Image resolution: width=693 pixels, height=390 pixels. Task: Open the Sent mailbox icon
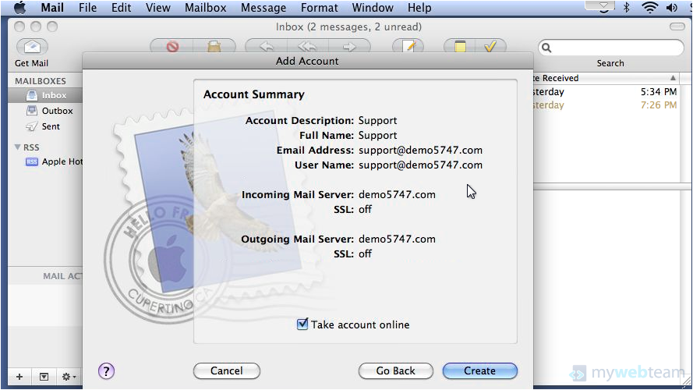point(32,126)
